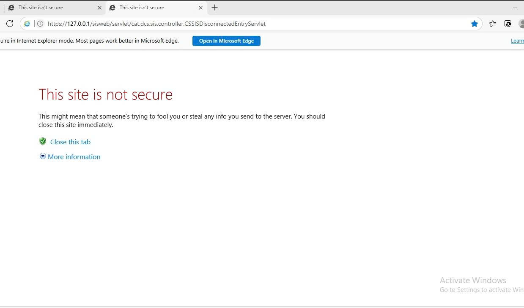Image resolution: width=524 pixels, height=308 pixels.
Task: Expand the More information arrow icon
Action: coord(43,156)
